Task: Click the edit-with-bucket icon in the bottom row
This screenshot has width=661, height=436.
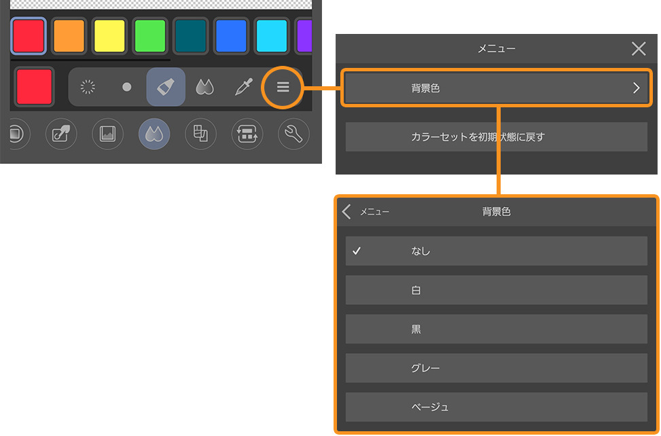Action: click(x=61, y=134)
